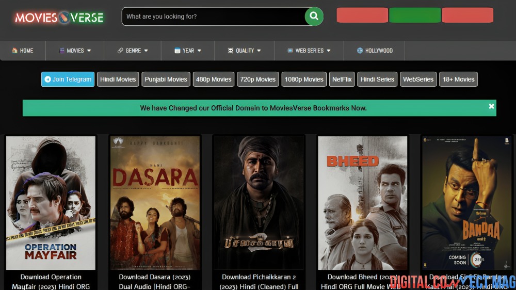Open the Bandaa movie poster
Viewport: 516px width, 290px height.
466,203
